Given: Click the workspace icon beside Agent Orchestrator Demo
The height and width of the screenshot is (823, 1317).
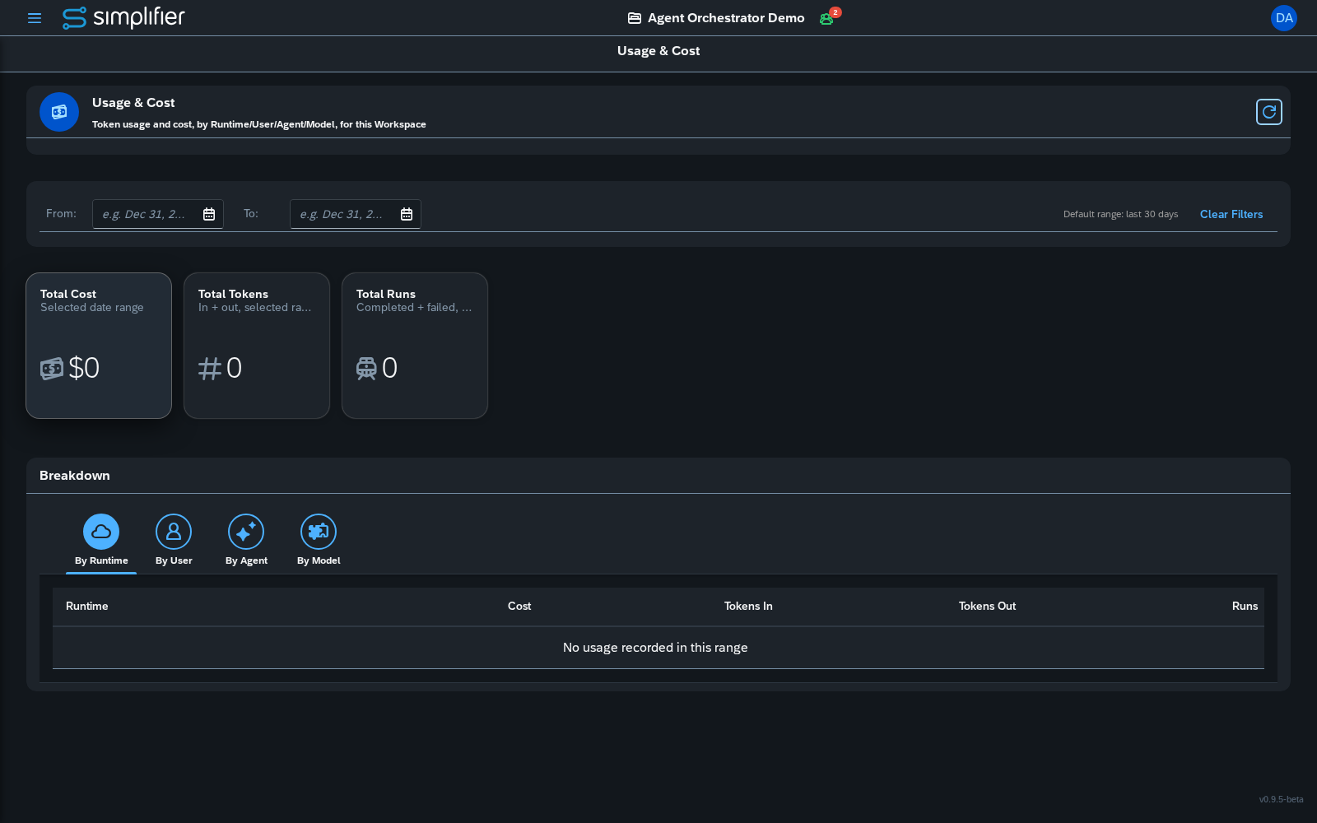Looking at the screenshot, I should [x=635, y=18].
